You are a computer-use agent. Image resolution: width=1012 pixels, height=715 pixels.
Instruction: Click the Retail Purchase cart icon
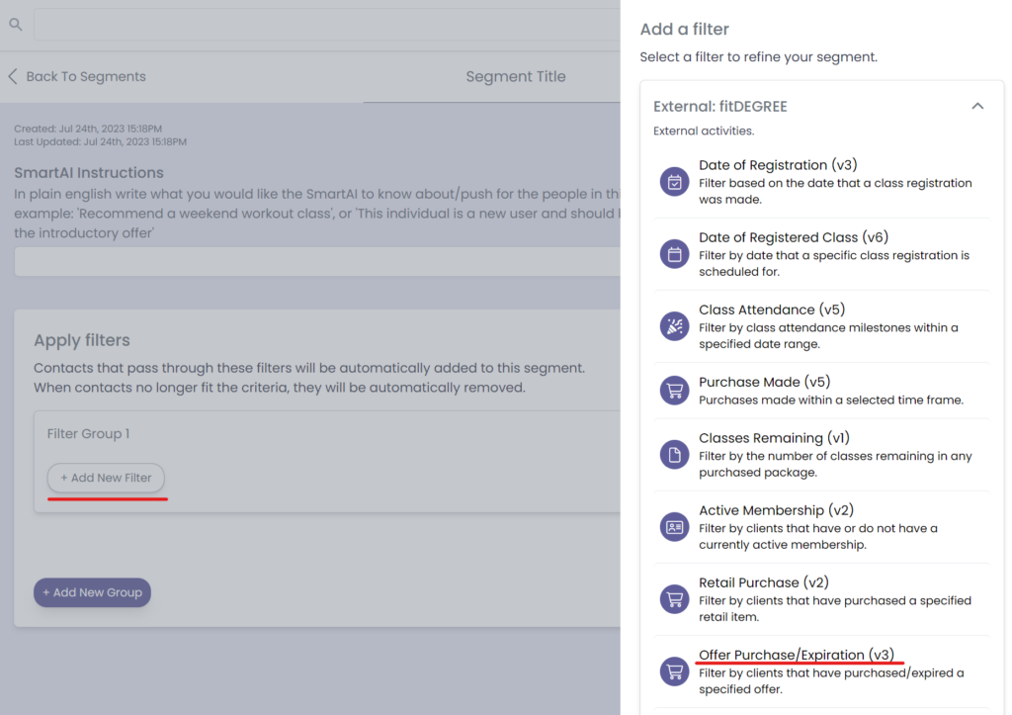click(x=675, y=599)
